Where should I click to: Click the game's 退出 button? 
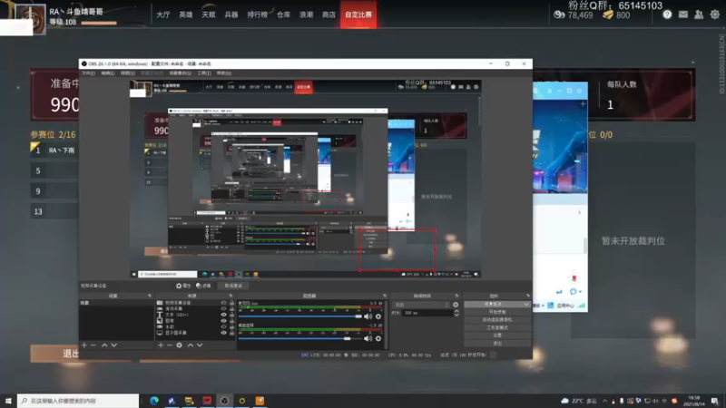[x=54, y=354]
